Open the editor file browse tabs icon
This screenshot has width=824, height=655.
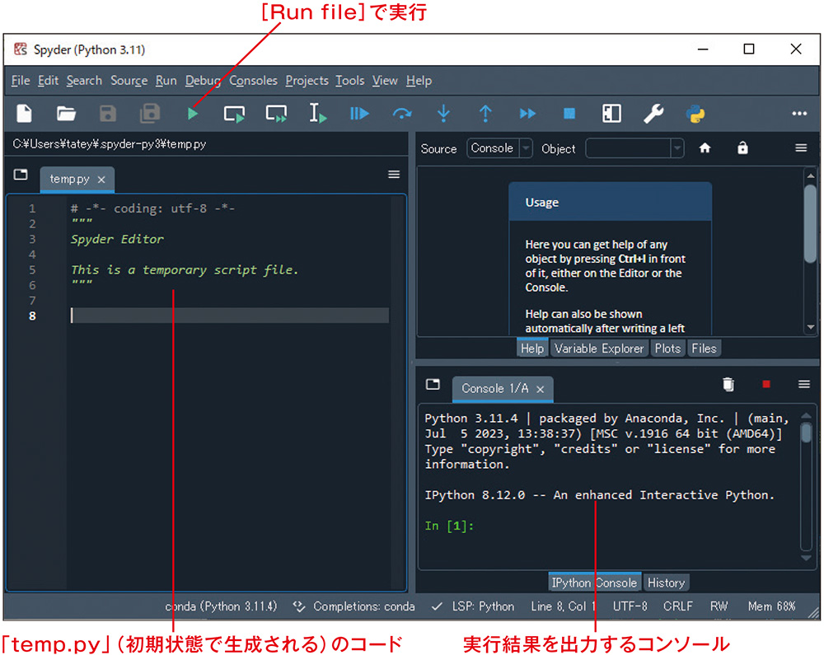point(21,175)
